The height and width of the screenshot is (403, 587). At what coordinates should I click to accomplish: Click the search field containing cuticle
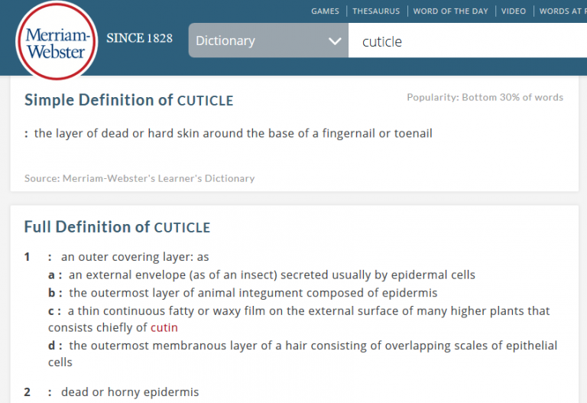[468, 41]
